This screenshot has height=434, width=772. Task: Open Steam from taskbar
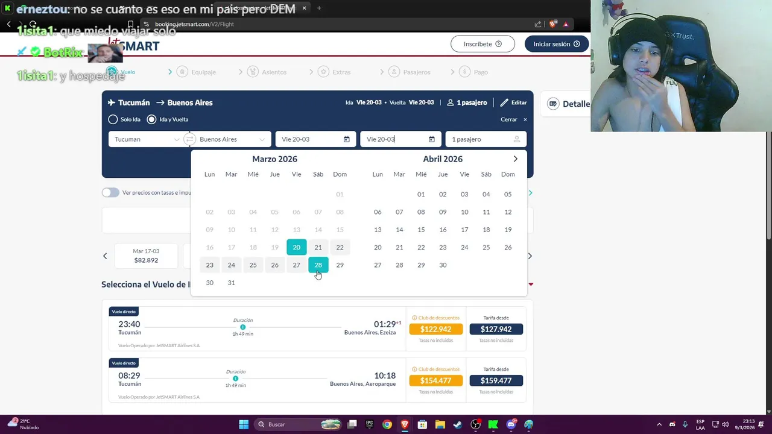(458, 424)
